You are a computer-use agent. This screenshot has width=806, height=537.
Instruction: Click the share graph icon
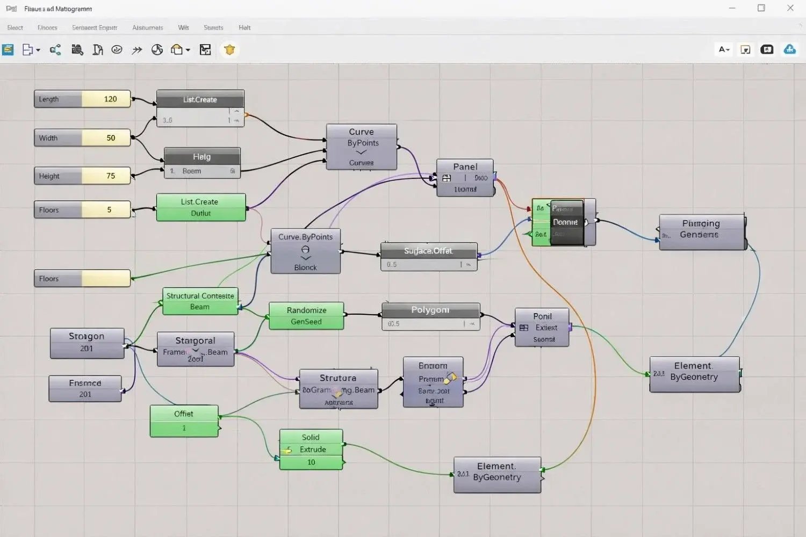click(55, 49)
